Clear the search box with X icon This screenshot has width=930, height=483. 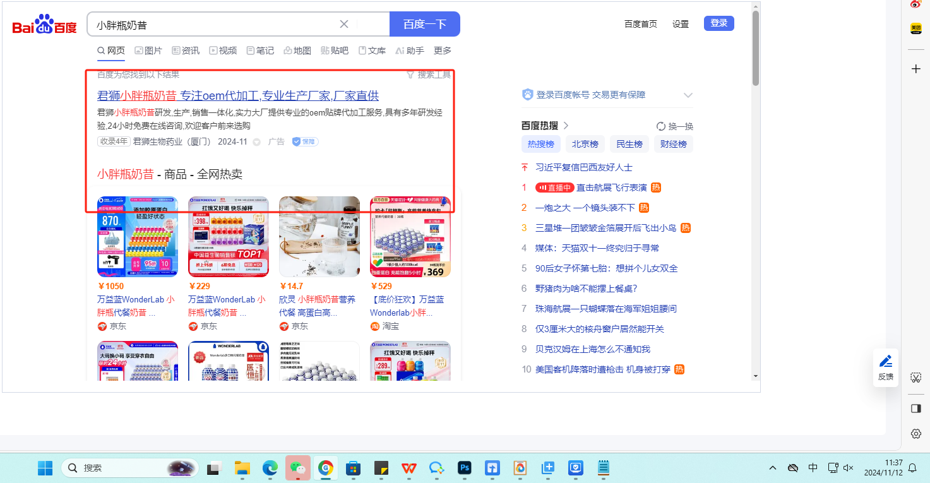(344, 24)
